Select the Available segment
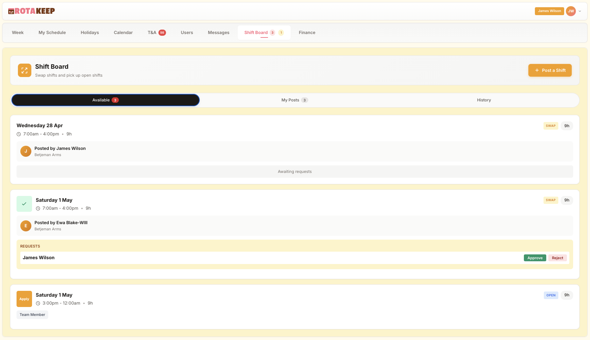The height and width of the screenshot is (340, 590). 105,100
